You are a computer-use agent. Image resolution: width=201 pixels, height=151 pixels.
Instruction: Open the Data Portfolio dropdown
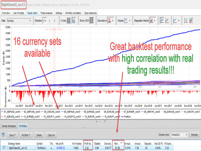[x=19, y=21]
